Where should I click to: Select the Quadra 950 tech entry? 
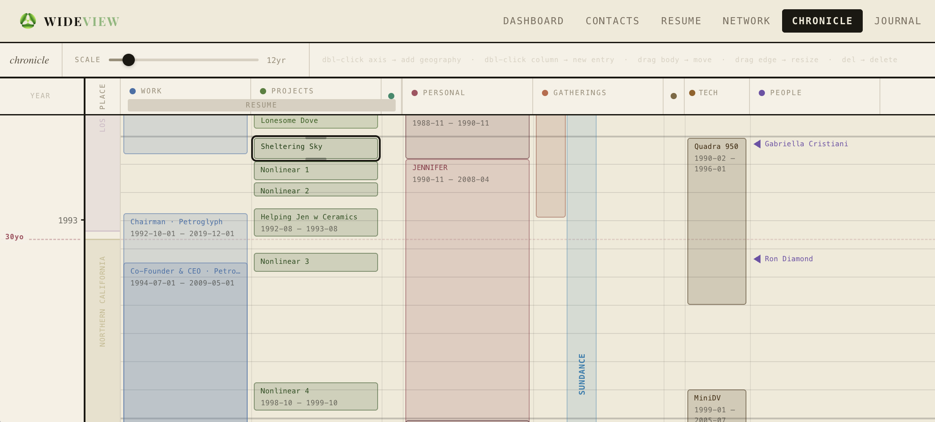(716, 220)
